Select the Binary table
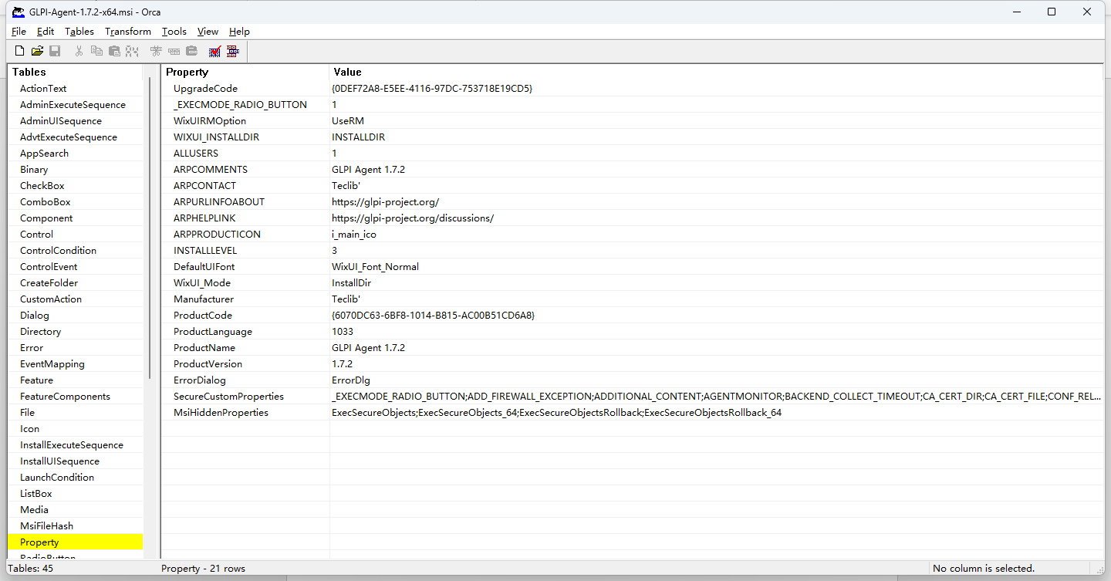The image size is (1111, 581). (34, 170)
